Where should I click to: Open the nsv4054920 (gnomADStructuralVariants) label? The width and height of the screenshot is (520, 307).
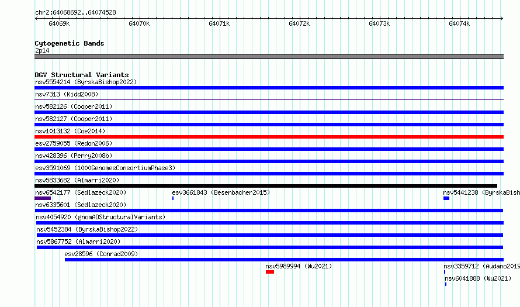[100, 217]
